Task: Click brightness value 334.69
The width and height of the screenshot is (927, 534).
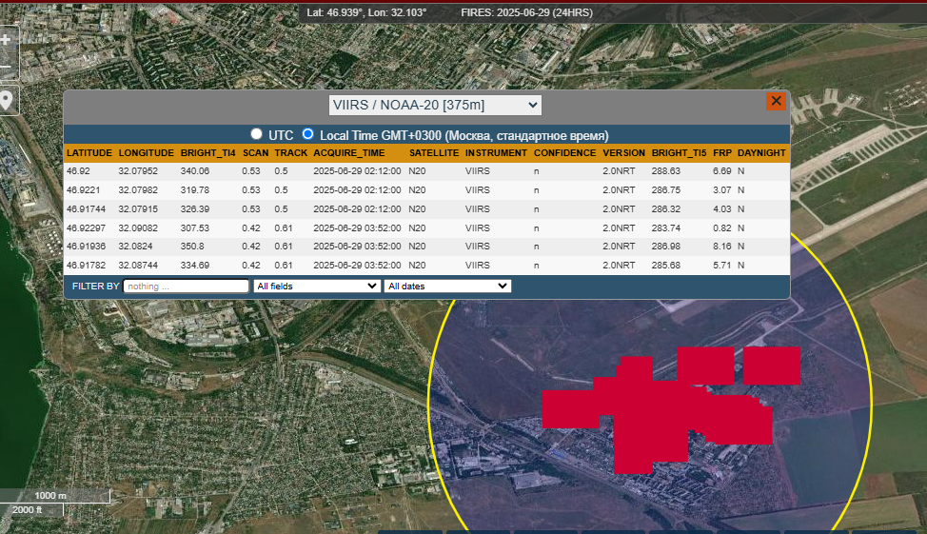Action: tap(195, 265)
